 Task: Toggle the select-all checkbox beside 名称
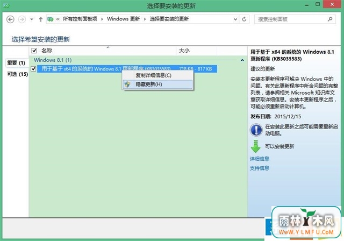34,51
